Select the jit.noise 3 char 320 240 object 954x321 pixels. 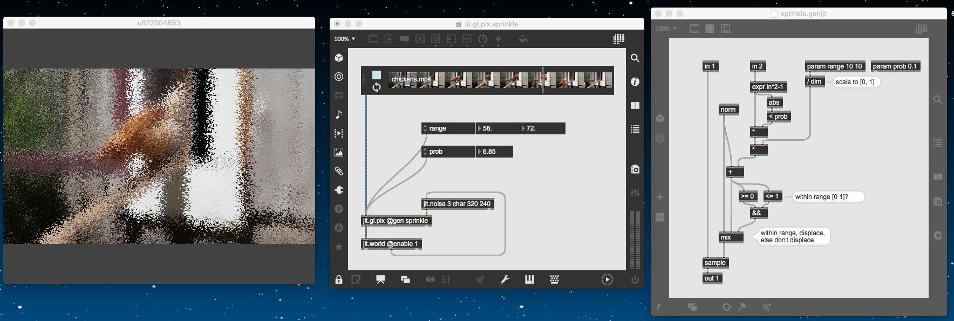click(458, 204)
